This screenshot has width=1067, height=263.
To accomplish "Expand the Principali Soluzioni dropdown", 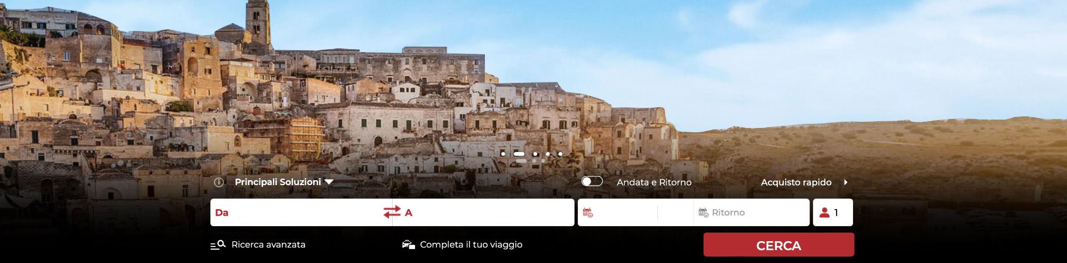I will click(284, 182).
